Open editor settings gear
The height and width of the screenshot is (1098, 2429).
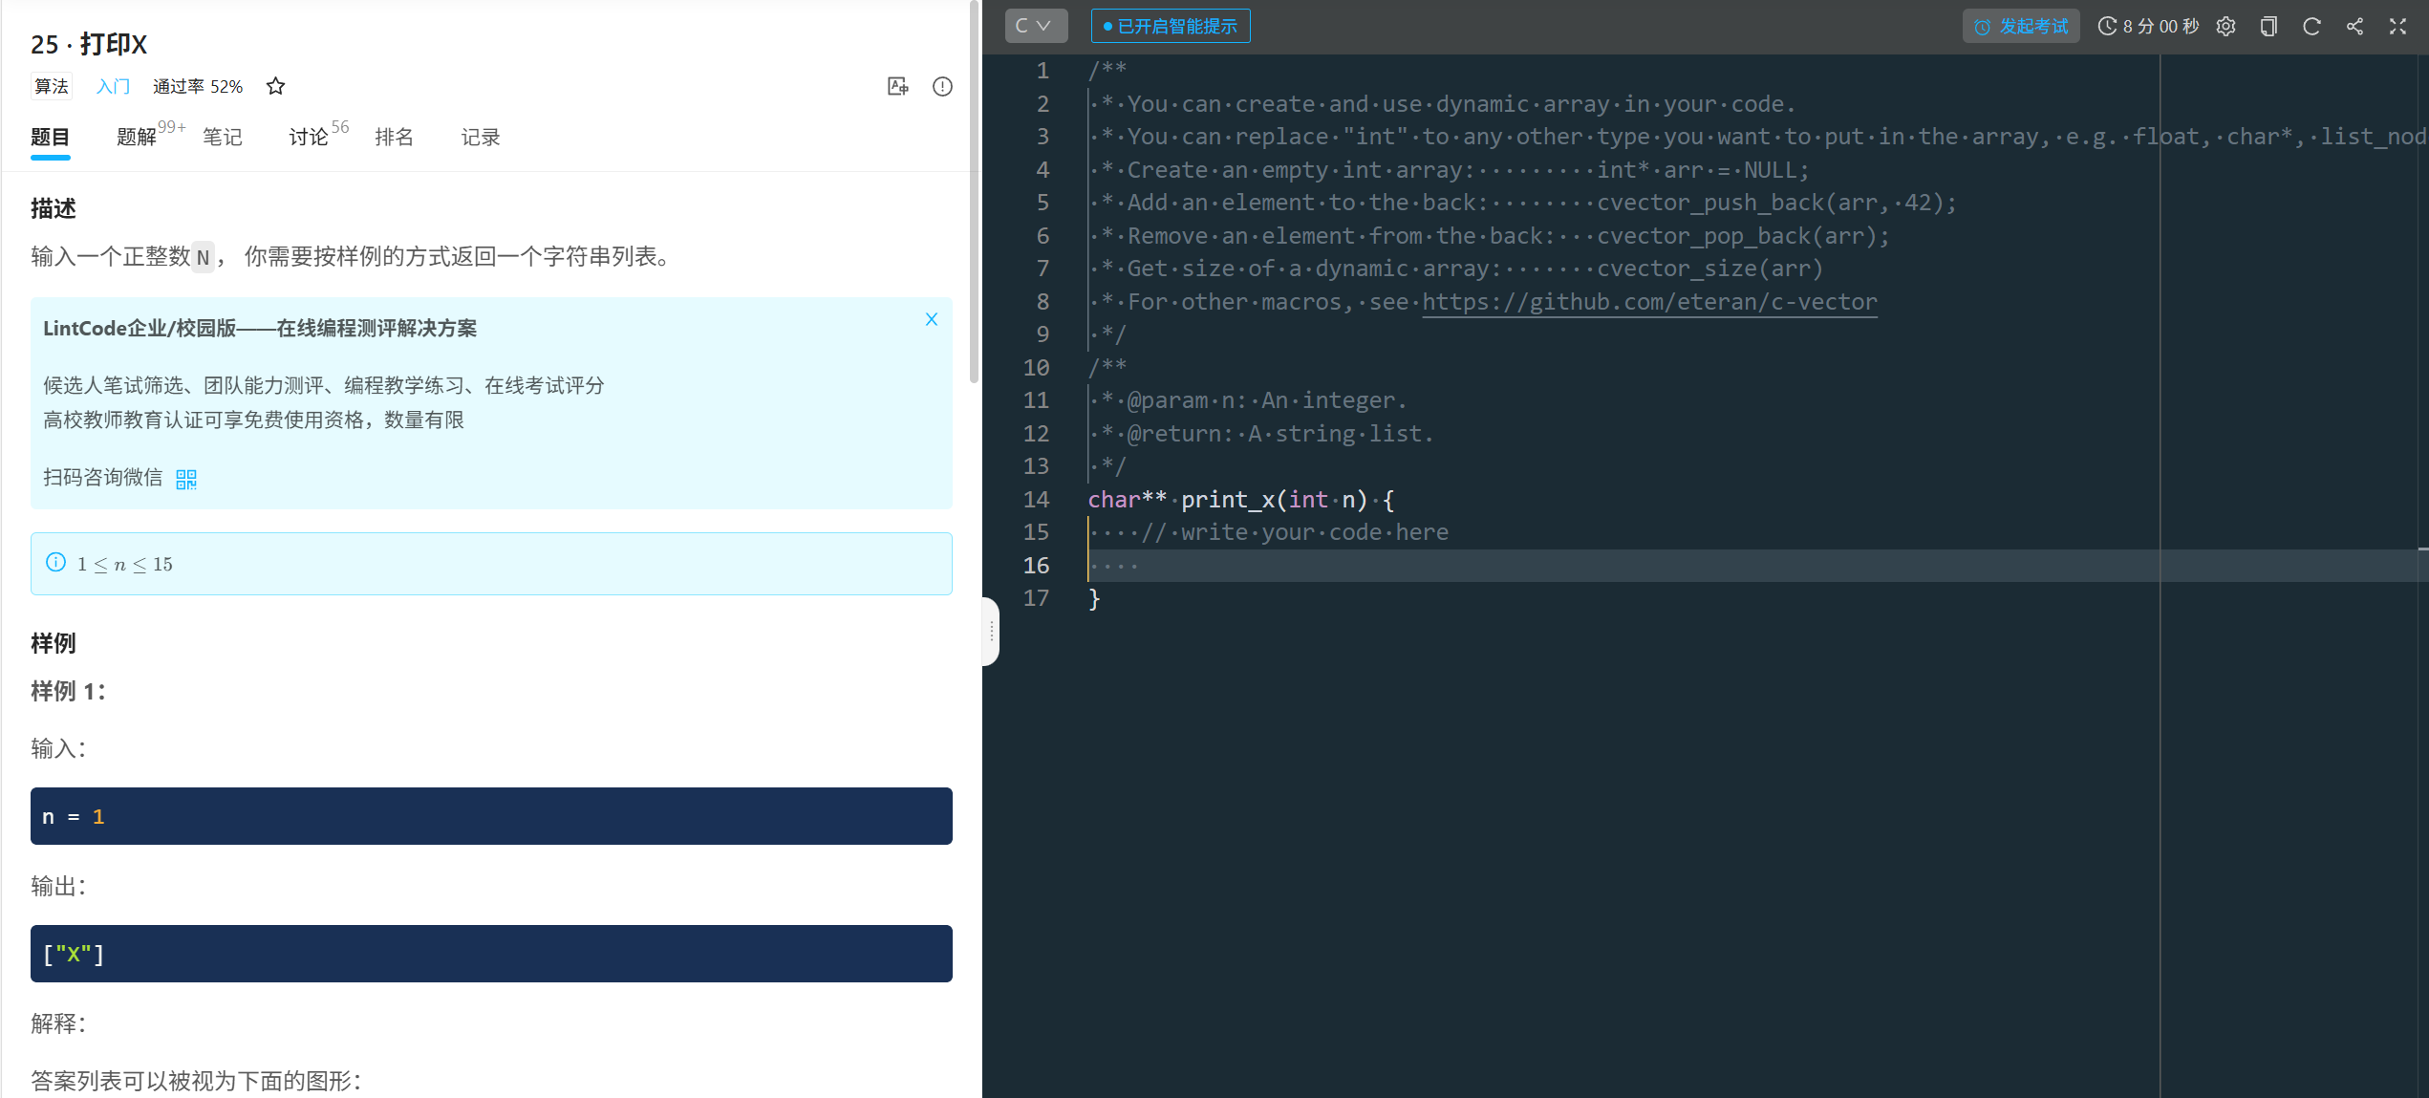pyautogui.click(x=2225, y=26)
